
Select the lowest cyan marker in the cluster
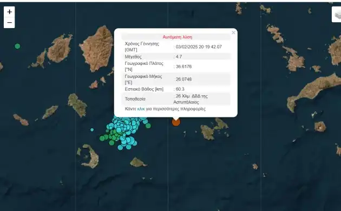point(120,148)
